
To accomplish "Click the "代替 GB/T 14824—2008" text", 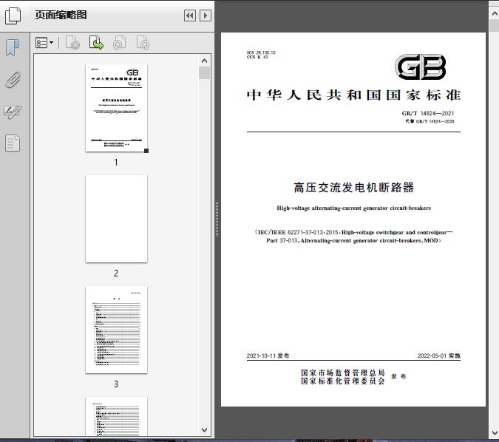I will (430, 121).
